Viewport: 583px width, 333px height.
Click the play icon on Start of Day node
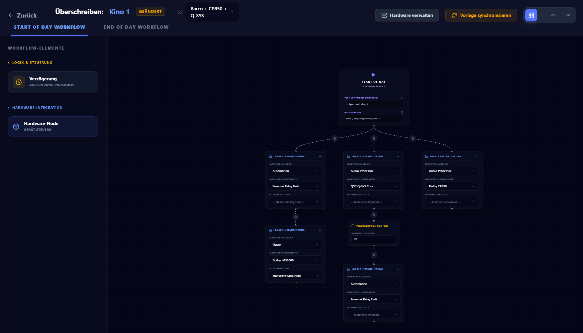pos(373,75)
